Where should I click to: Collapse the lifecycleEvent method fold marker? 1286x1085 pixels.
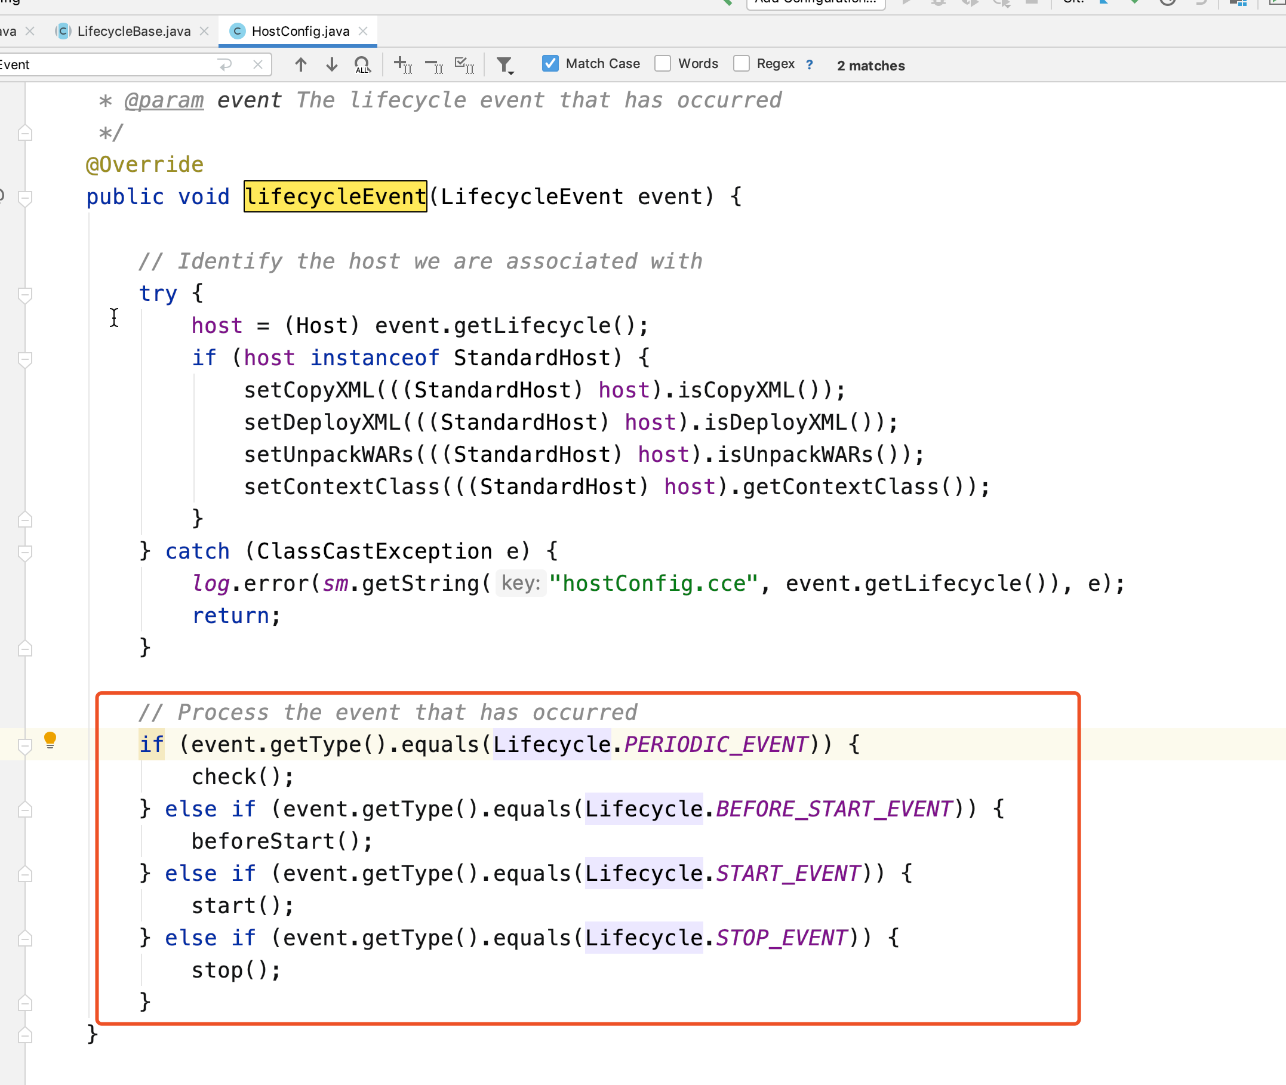25,198
